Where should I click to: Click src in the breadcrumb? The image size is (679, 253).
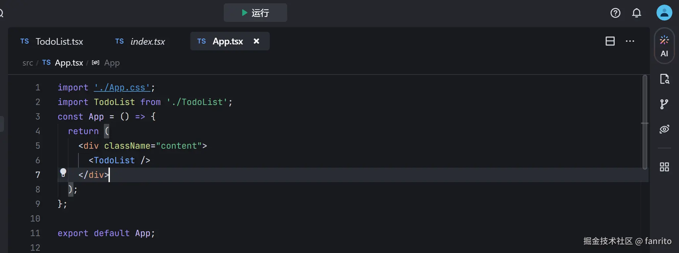pos(27,63)
